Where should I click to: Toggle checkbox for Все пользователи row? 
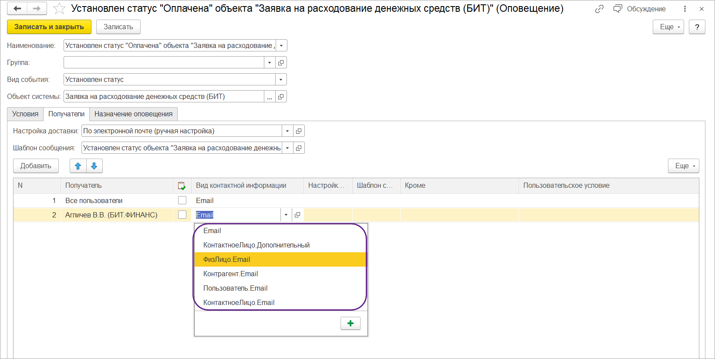pos(182,200)
